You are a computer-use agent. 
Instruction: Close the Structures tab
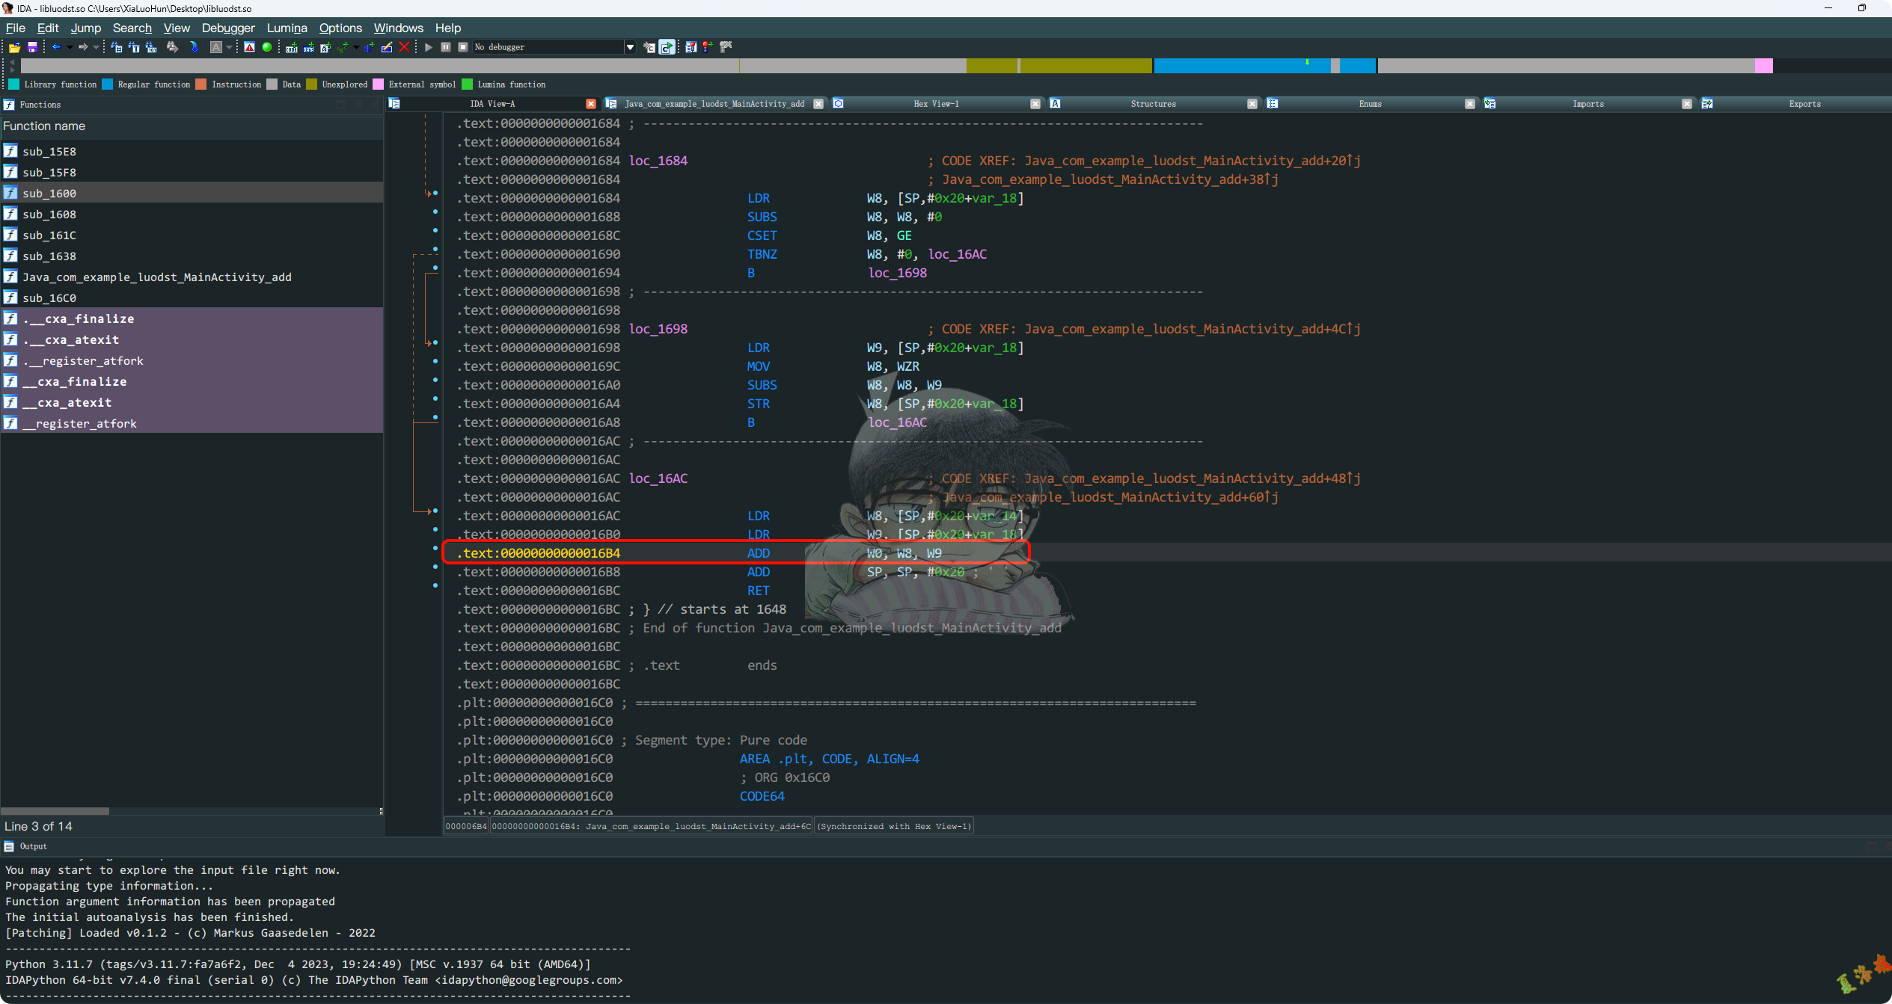[1252, 104]
